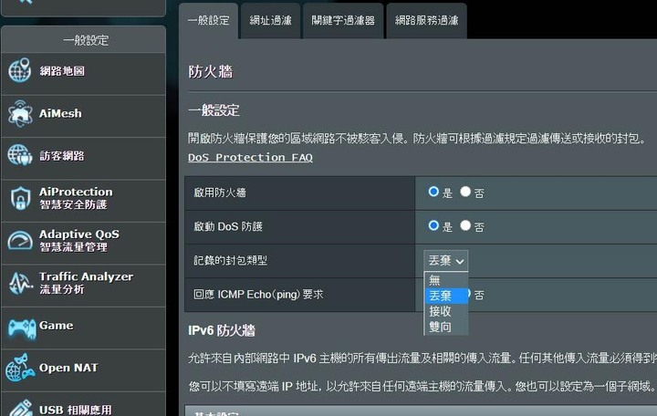Click the USB application icon
This screenshot has width=657, height=416.
[20, 409]
